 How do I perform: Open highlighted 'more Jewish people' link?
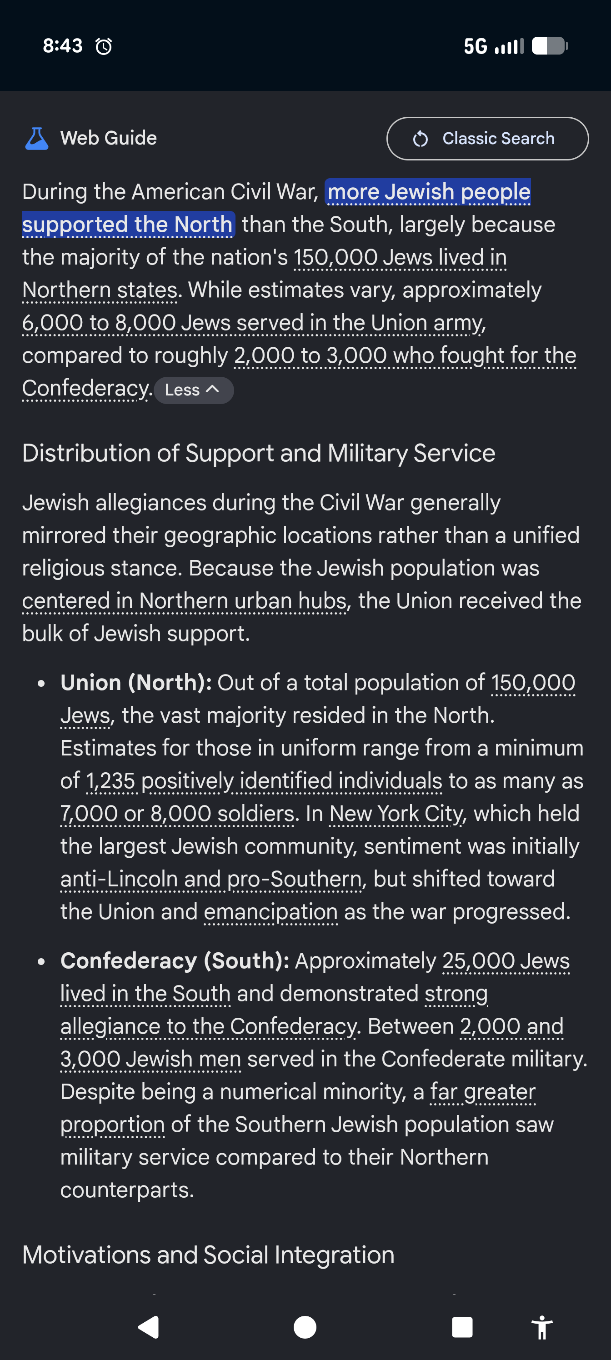[x=429, y=192]
